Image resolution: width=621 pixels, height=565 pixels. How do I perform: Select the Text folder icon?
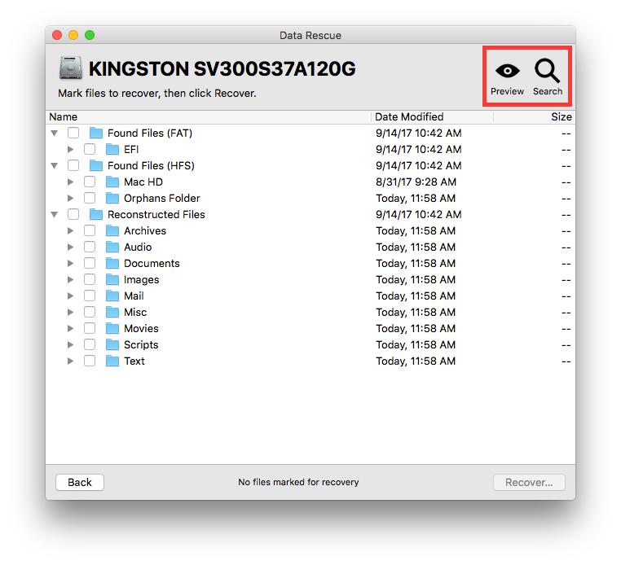(112, 361)
